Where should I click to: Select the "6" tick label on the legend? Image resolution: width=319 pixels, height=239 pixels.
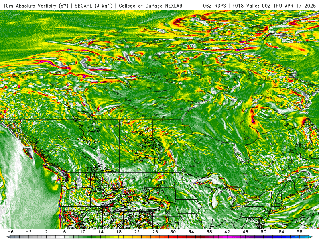65,232
